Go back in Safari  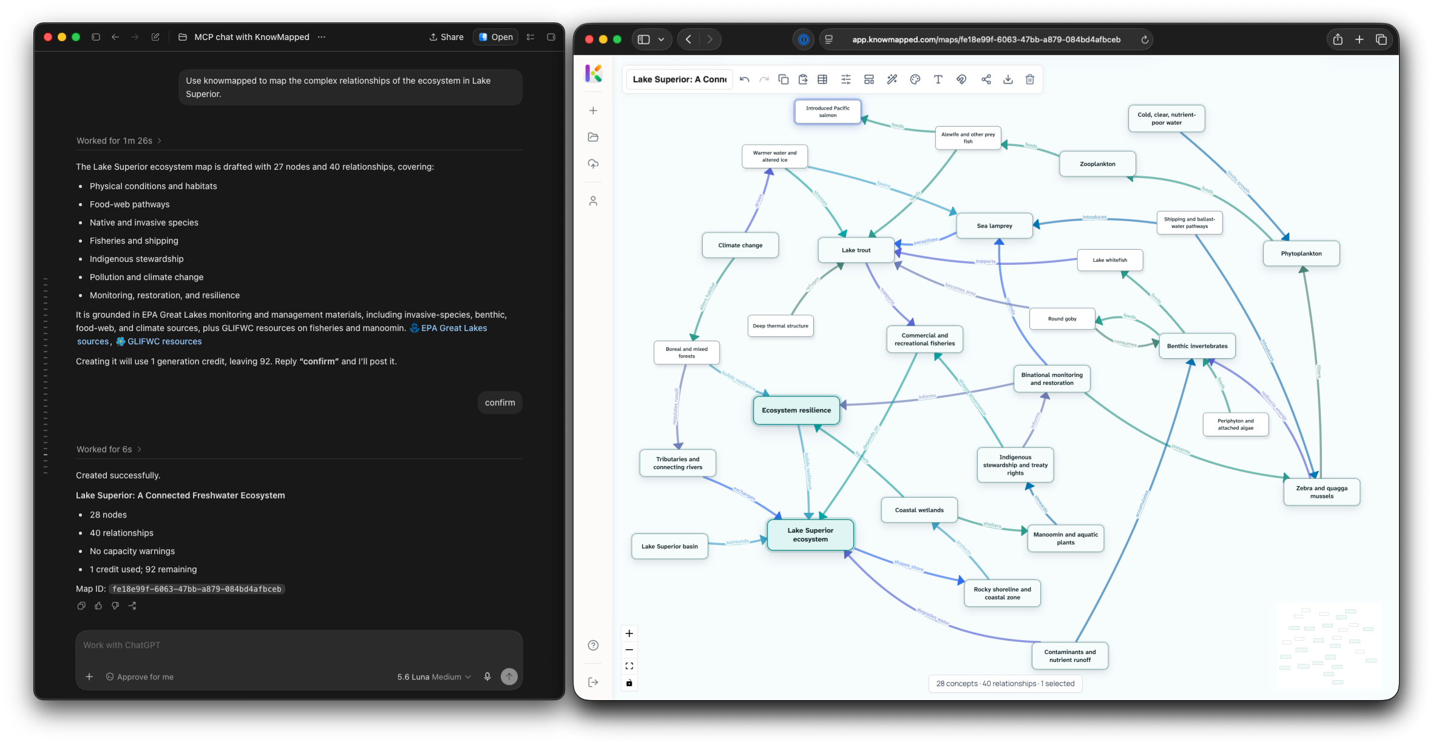pyautogui.click(x=688, y=39)
